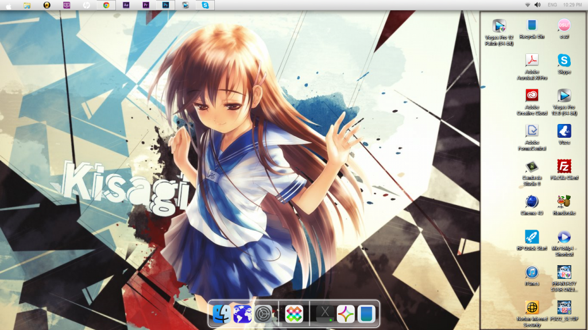The image size is (588, 330).
Task: Open Vegas Pro from the taskbar
Action: [x=185, y=5]
